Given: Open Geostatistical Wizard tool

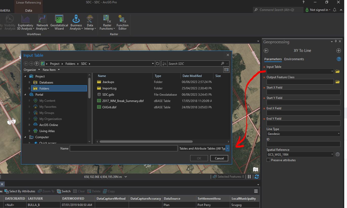Looking at the screenshot, I should coord(59,22).
